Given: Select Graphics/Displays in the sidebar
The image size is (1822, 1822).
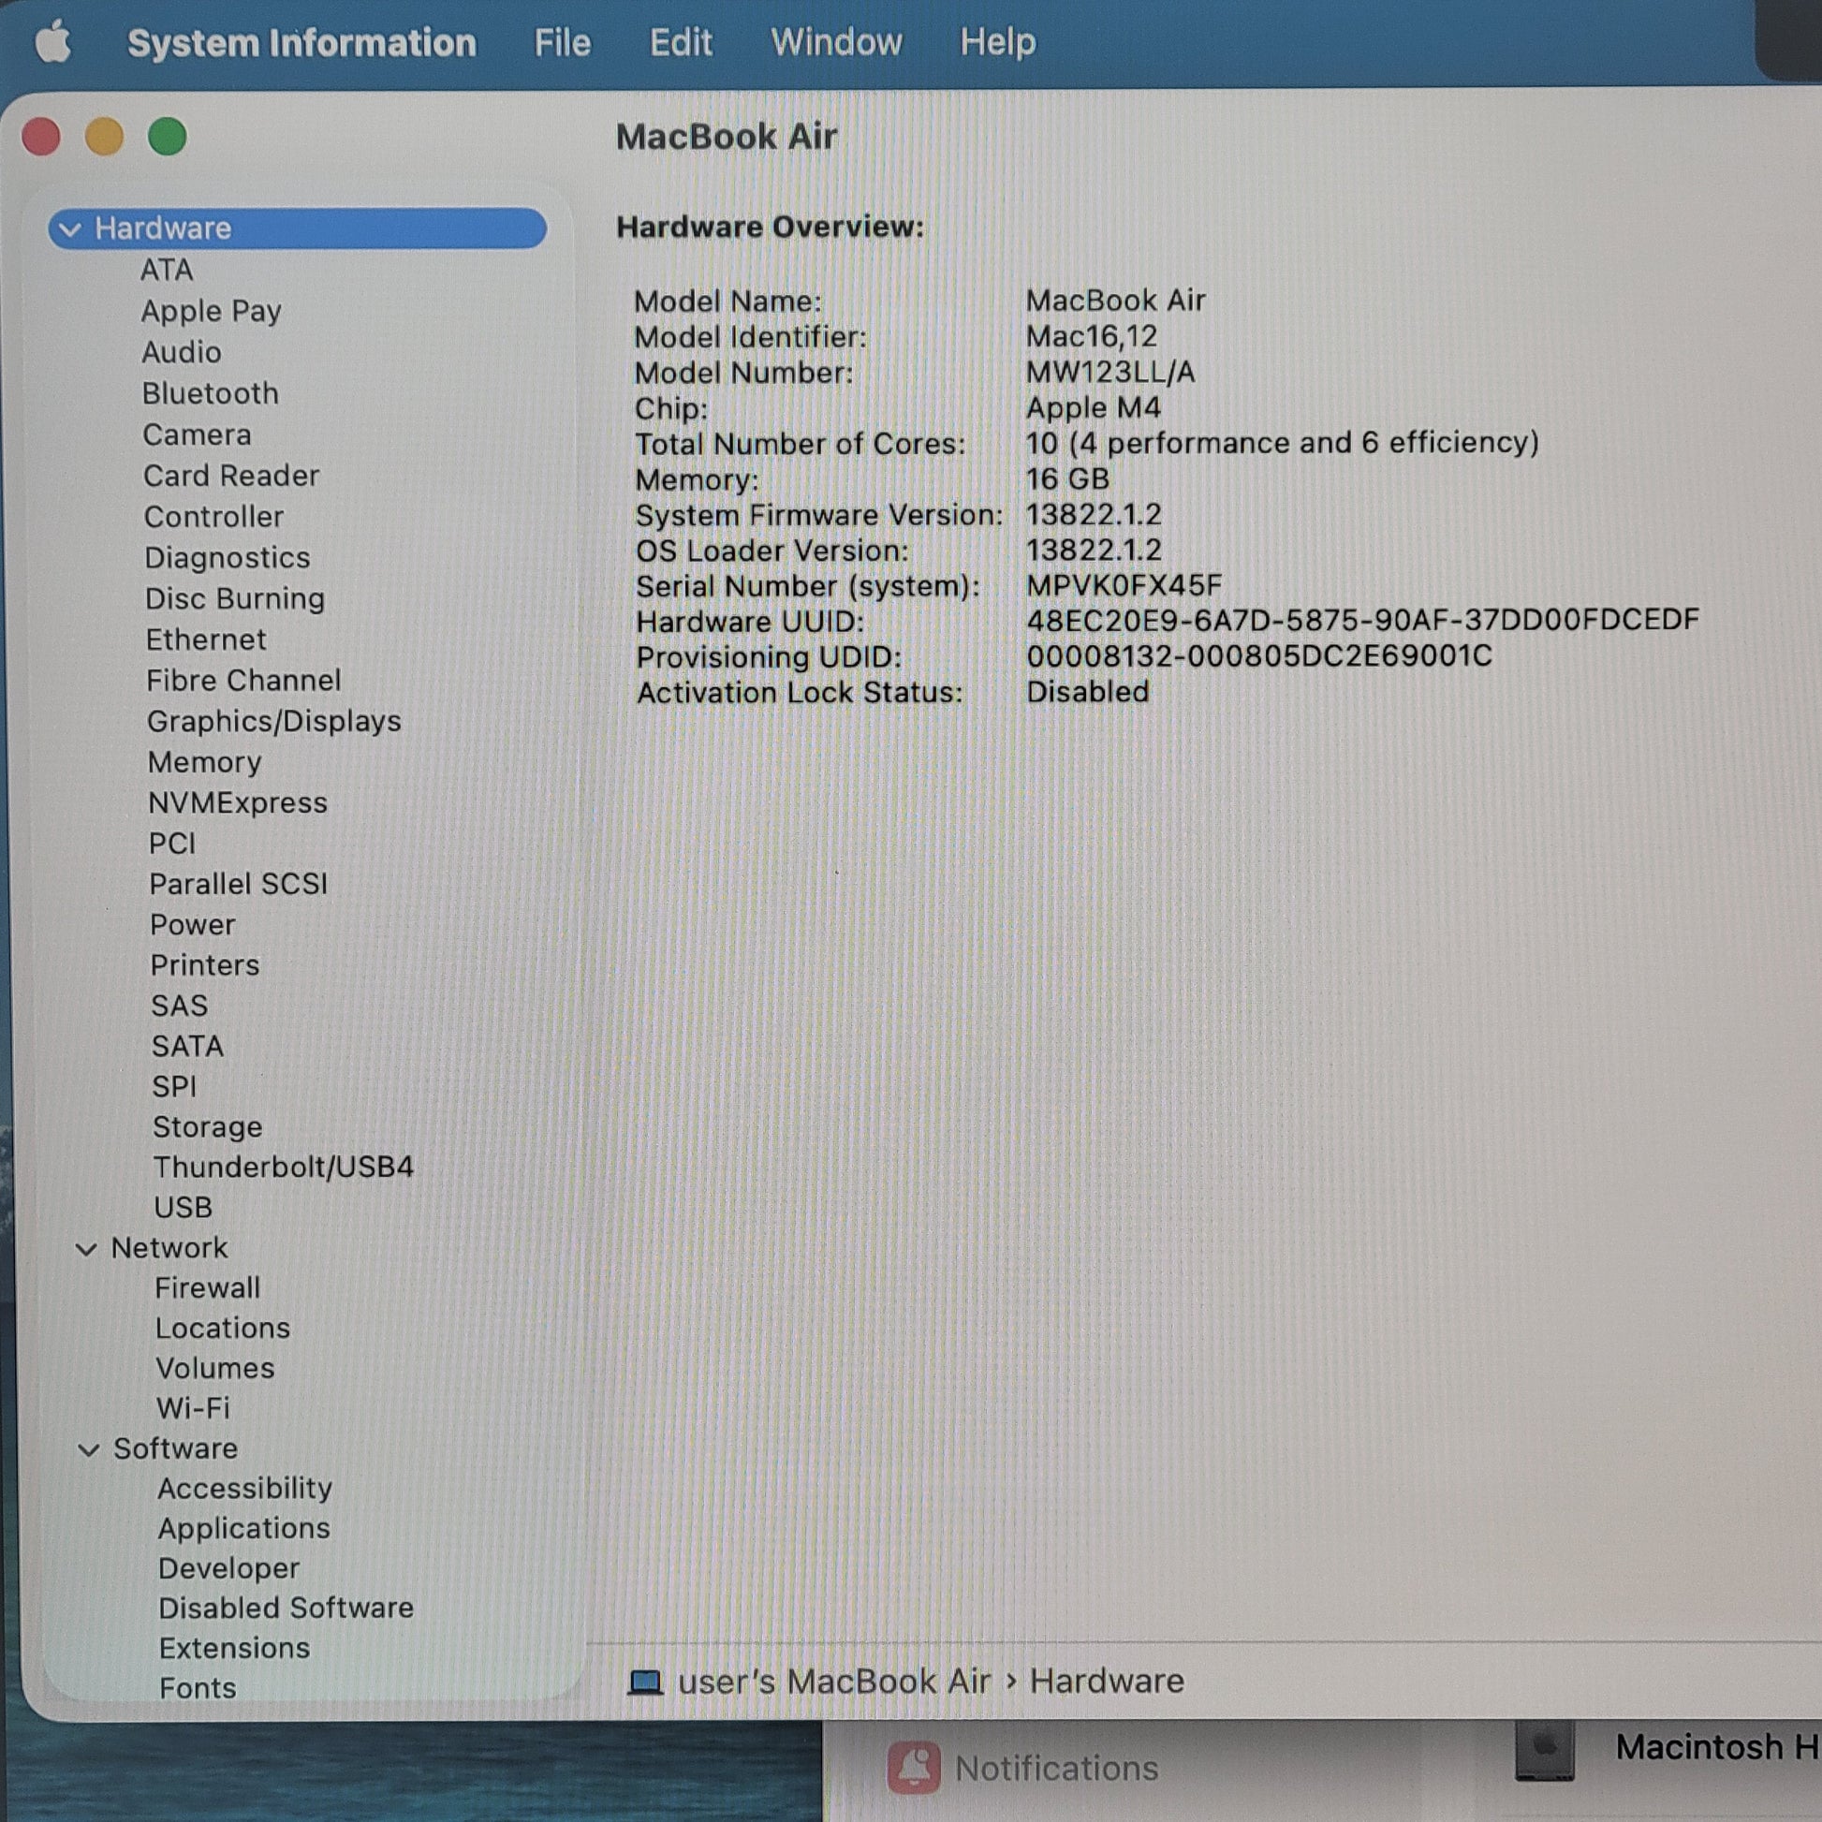Looking at the screenshot, I should tap(273, 722).
